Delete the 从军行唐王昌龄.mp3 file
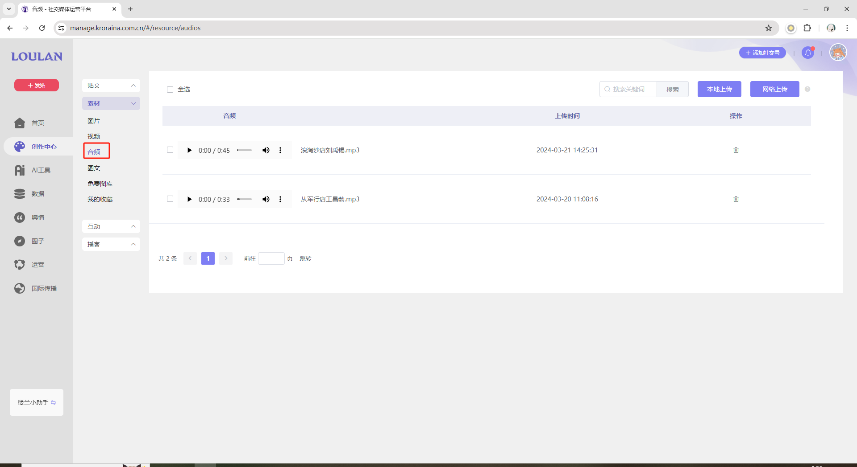857x467 pixels. [736, 199]
